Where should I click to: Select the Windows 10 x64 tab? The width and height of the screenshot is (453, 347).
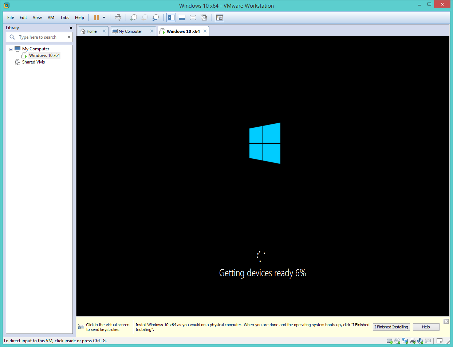pos(183,31)
